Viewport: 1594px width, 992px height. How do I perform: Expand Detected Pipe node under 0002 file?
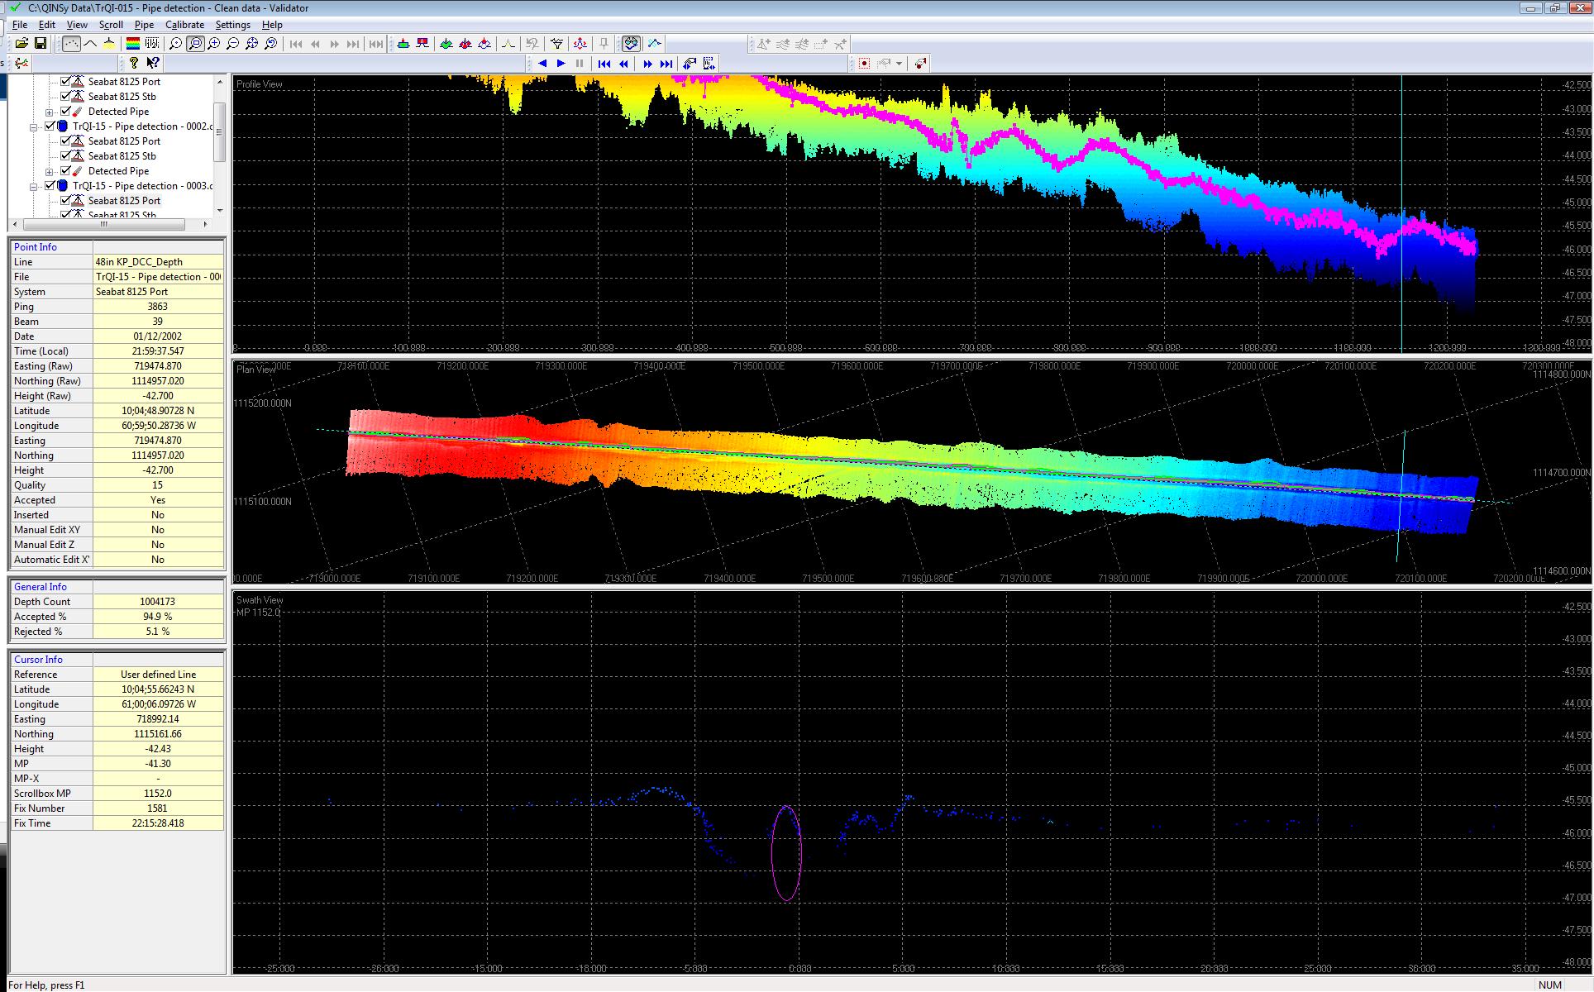pos(50,171)
